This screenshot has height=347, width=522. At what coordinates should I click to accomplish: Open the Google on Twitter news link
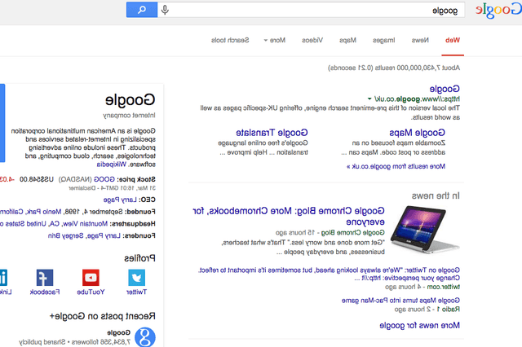330,274
